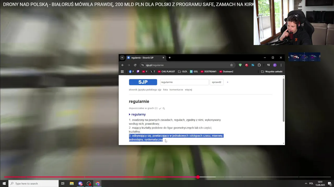Focus the search field containing regularnie
Screen dimensions: 334x187
tap(184, 82)
